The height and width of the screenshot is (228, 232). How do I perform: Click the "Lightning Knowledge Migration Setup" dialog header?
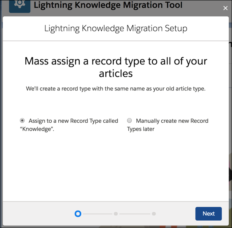(116, 28)
